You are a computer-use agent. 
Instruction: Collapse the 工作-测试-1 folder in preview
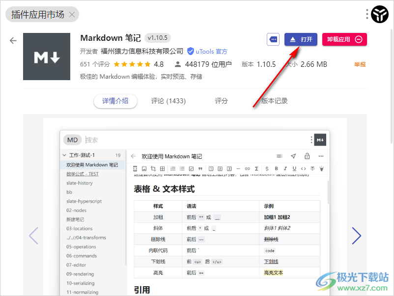[64, 155]
